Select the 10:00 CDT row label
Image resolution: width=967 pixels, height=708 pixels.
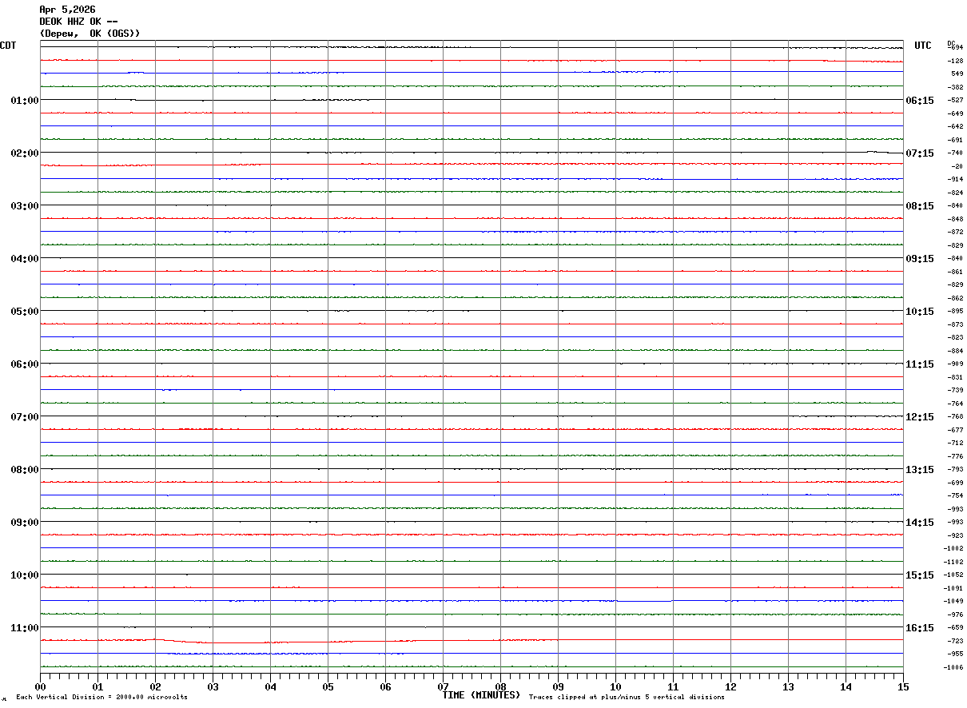click(25, 575)
